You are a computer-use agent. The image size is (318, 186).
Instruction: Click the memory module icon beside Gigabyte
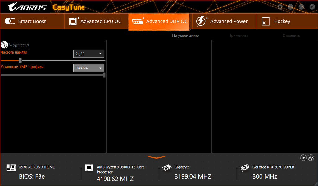click(167, 168)
